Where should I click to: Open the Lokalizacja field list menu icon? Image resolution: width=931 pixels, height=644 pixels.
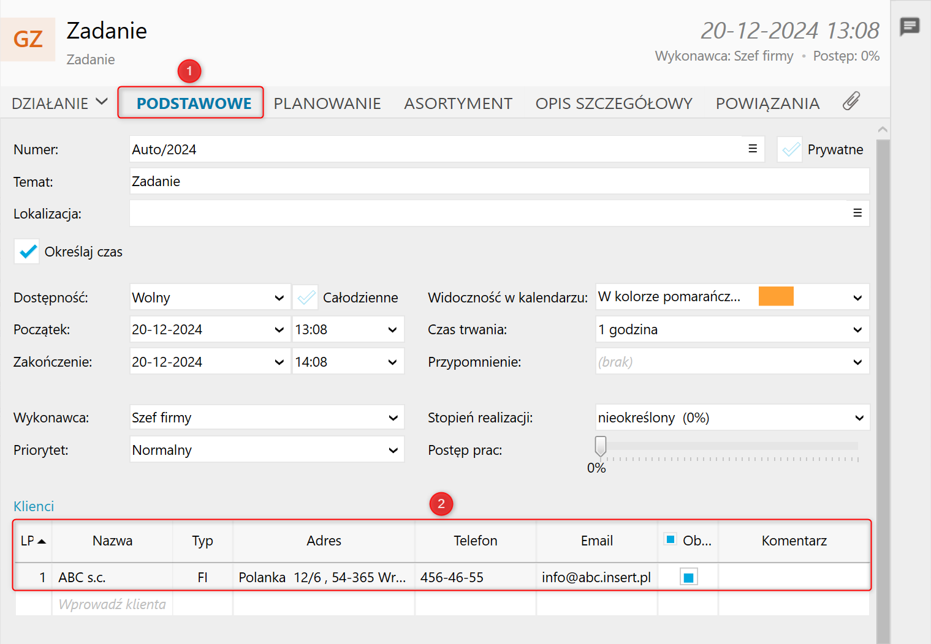tap(857, 213)
